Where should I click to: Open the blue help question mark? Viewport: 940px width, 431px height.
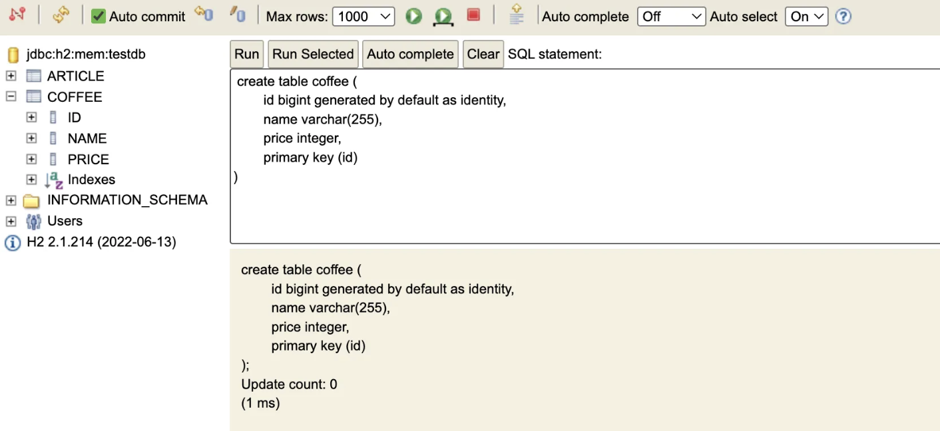click(843, 17)
